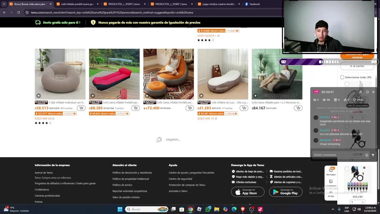
Task: Open WhatsApp from the taskbar
Action: point(208,209)
